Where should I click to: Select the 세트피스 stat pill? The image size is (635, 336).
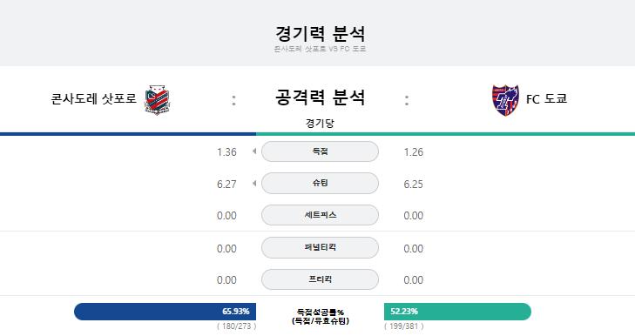320,215
